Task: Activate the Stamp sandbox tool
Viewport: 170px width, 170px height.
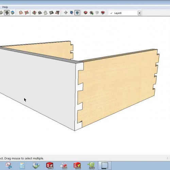Action: pyautogui.click(x=40, y=13)
